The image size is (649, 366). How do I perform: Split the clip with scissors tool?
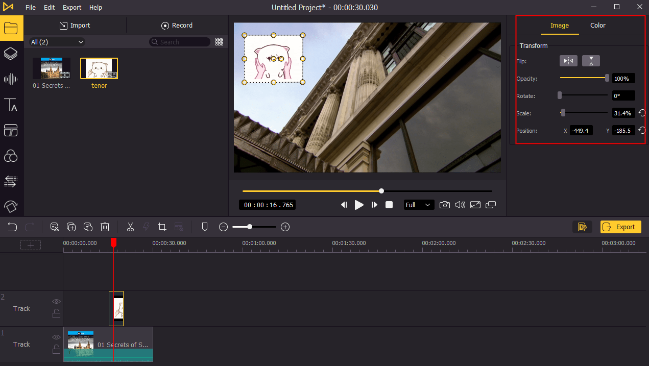(x=130, y=227)
